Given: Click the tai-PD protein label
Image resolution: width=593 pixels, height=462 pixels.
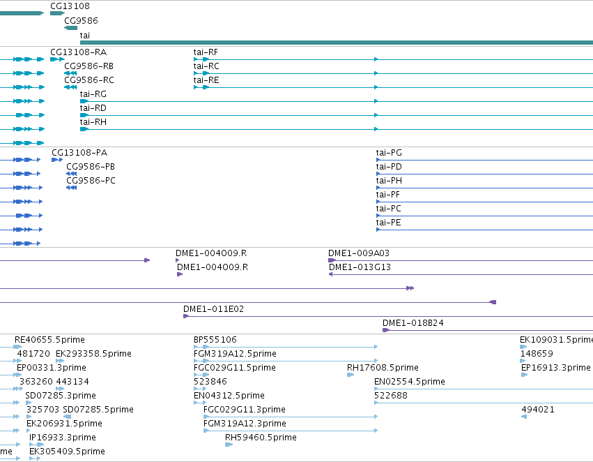Looking at the screenshot, I should click(x=389, y=167).
